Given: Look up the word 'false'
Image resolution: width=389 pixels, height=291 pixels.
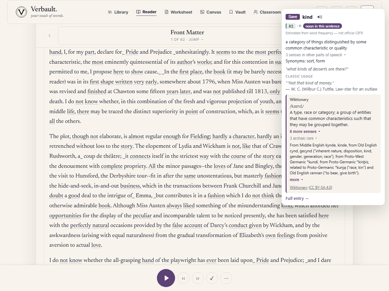Looking at the screenshot, I should pyautogui.click(x=177, y=225).
